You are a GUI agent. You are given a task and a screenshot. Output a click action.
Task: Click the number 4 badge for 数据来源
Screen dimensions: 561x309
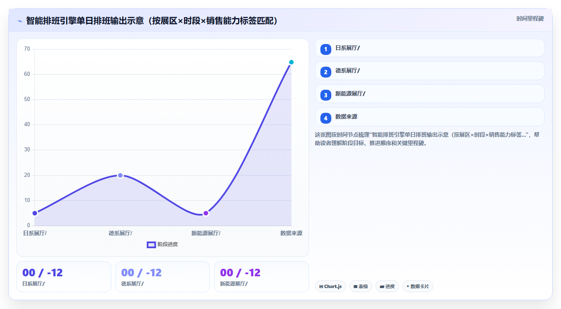(325, 118)
